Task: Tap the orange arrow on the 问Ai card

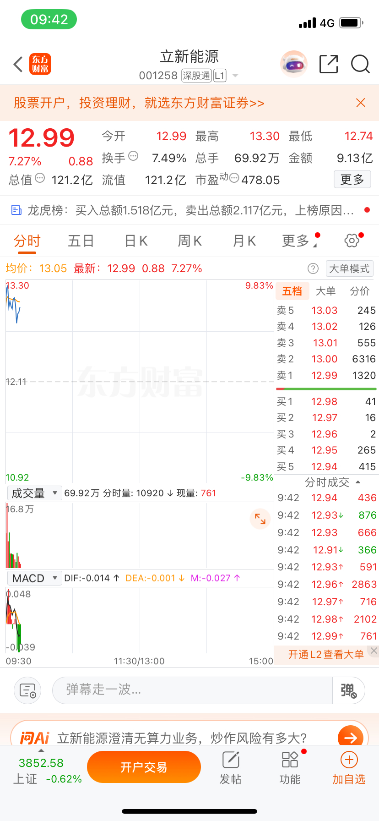Action: coord(351,737)
